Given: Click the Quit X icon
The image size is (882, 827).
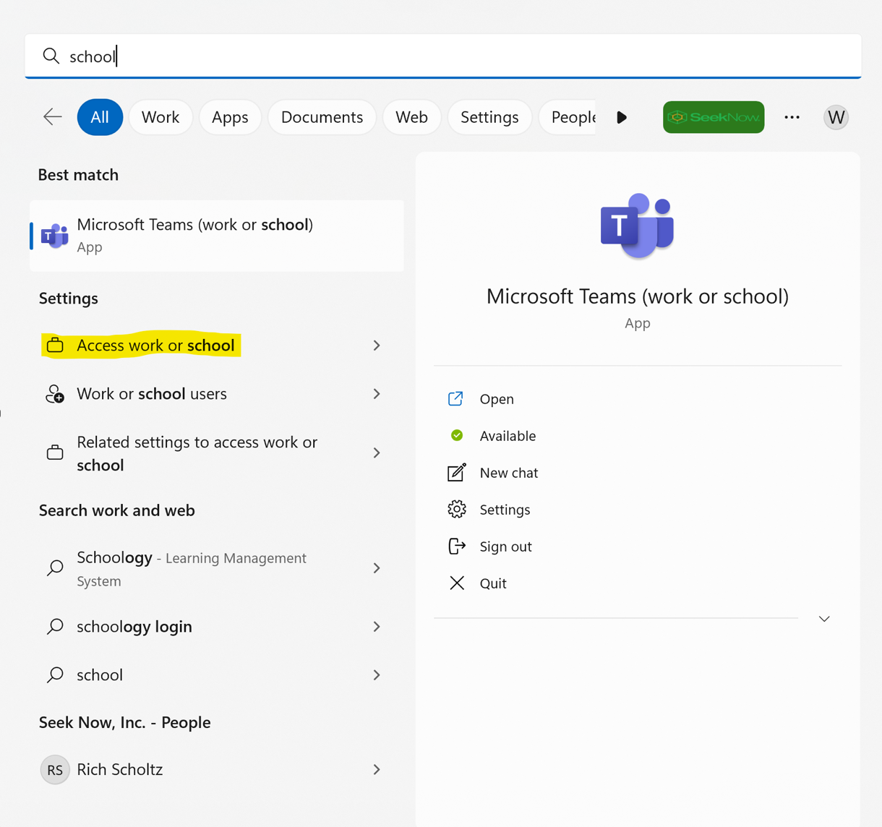Looking at the screenshot, I should (x=457, y=583).
